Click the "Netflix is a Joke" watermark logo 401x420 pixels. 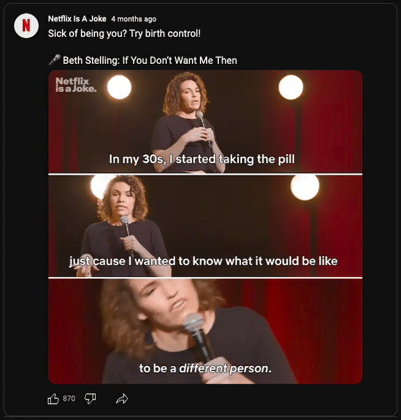(x=75, y=84)
